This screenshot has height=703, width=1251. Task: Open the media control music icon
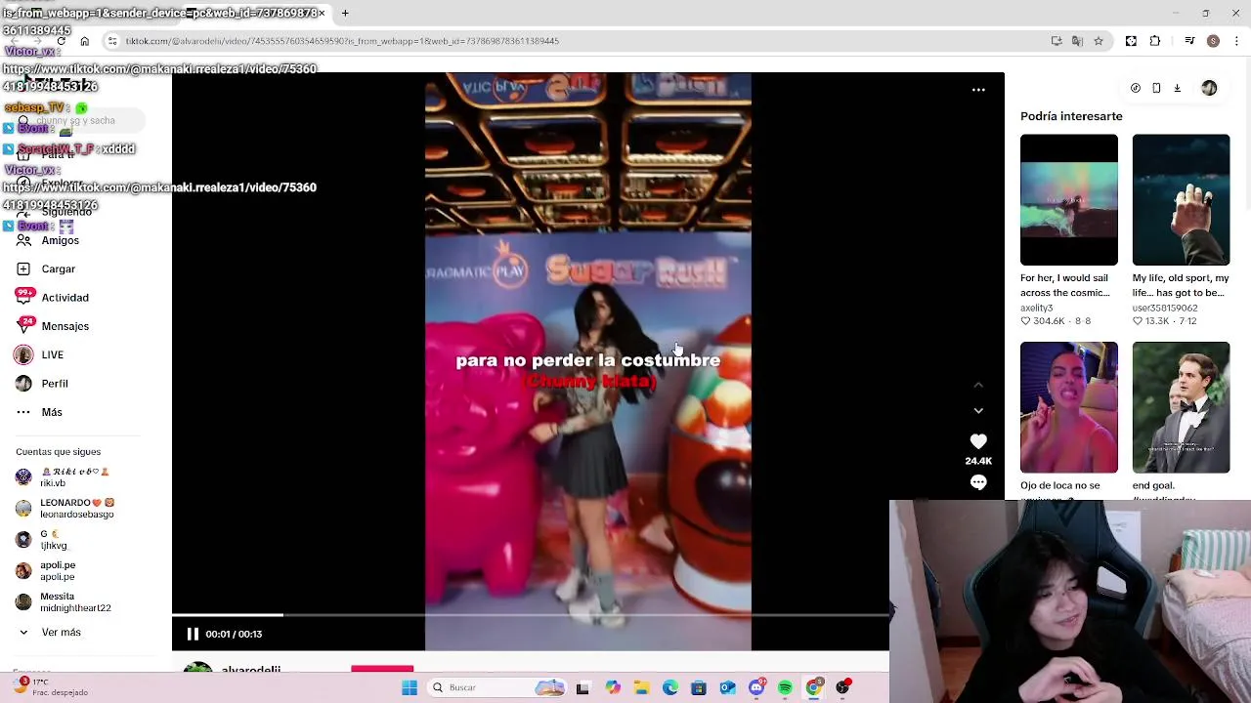[1189, 41]
